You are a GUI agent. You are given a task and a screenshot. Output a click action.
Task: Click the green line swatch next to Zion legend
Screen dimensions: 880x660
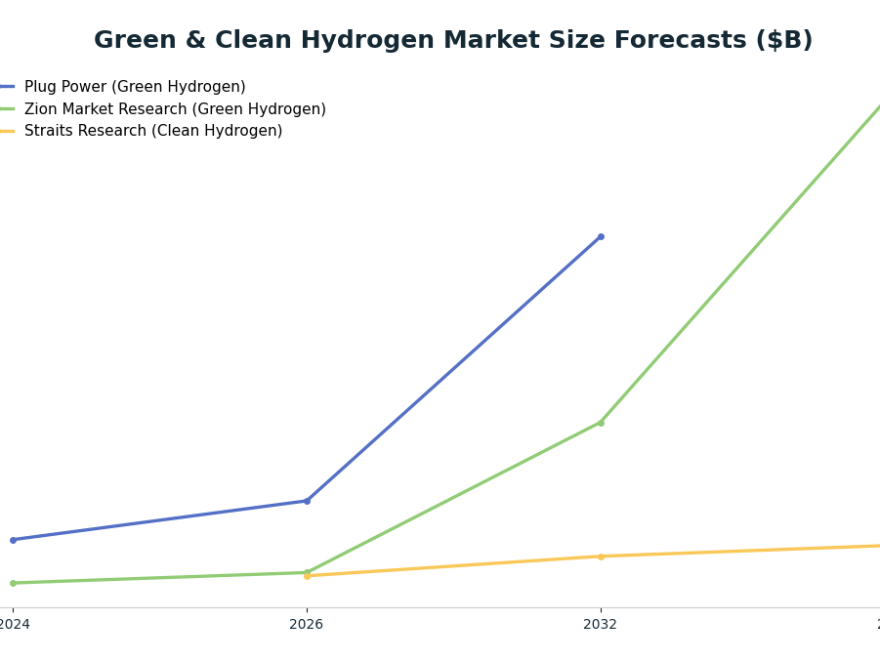coord(7,109)
